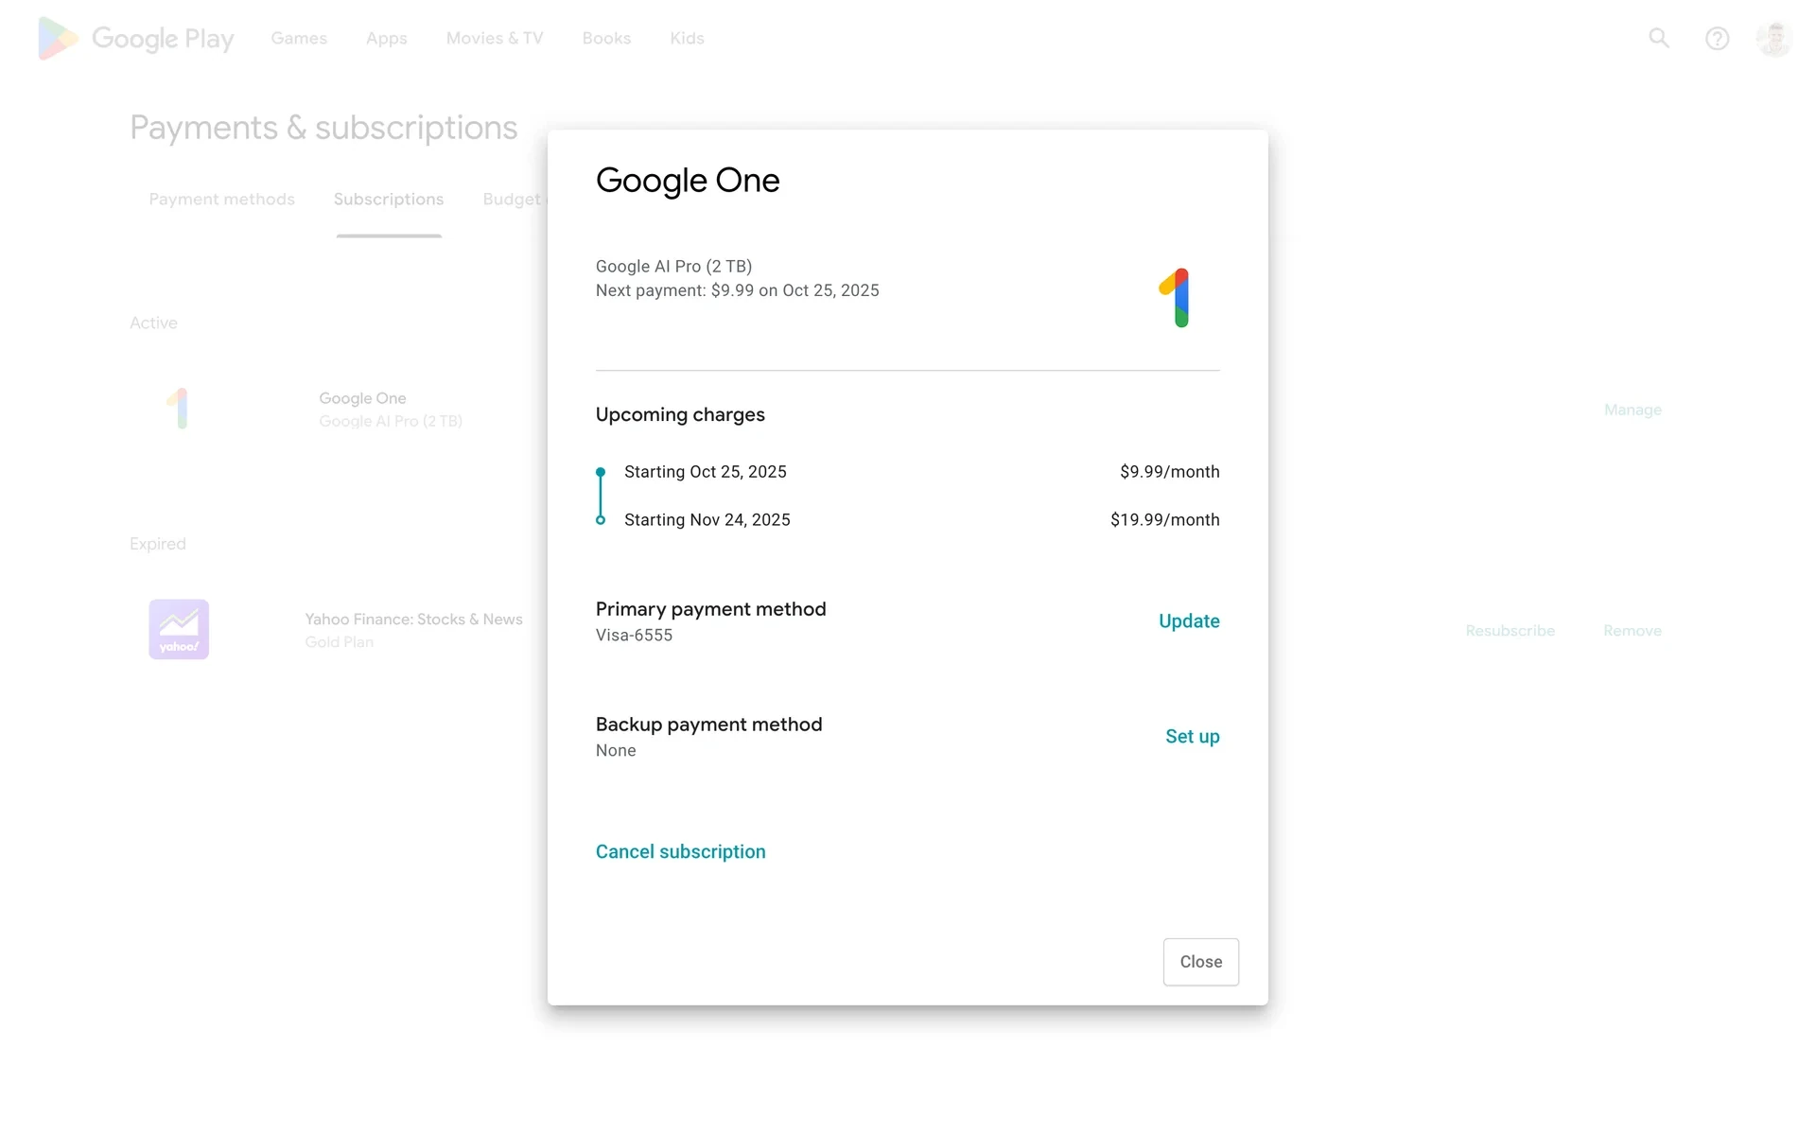Viewport: 1816px width, 1135px height.
Task: Open the Books menu item
Action: point(606,39)
